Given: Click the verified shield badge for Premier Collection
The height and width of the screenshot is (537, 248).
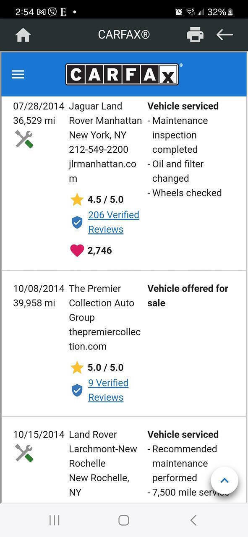Looking at the screenshot, I should click(77, 391).
